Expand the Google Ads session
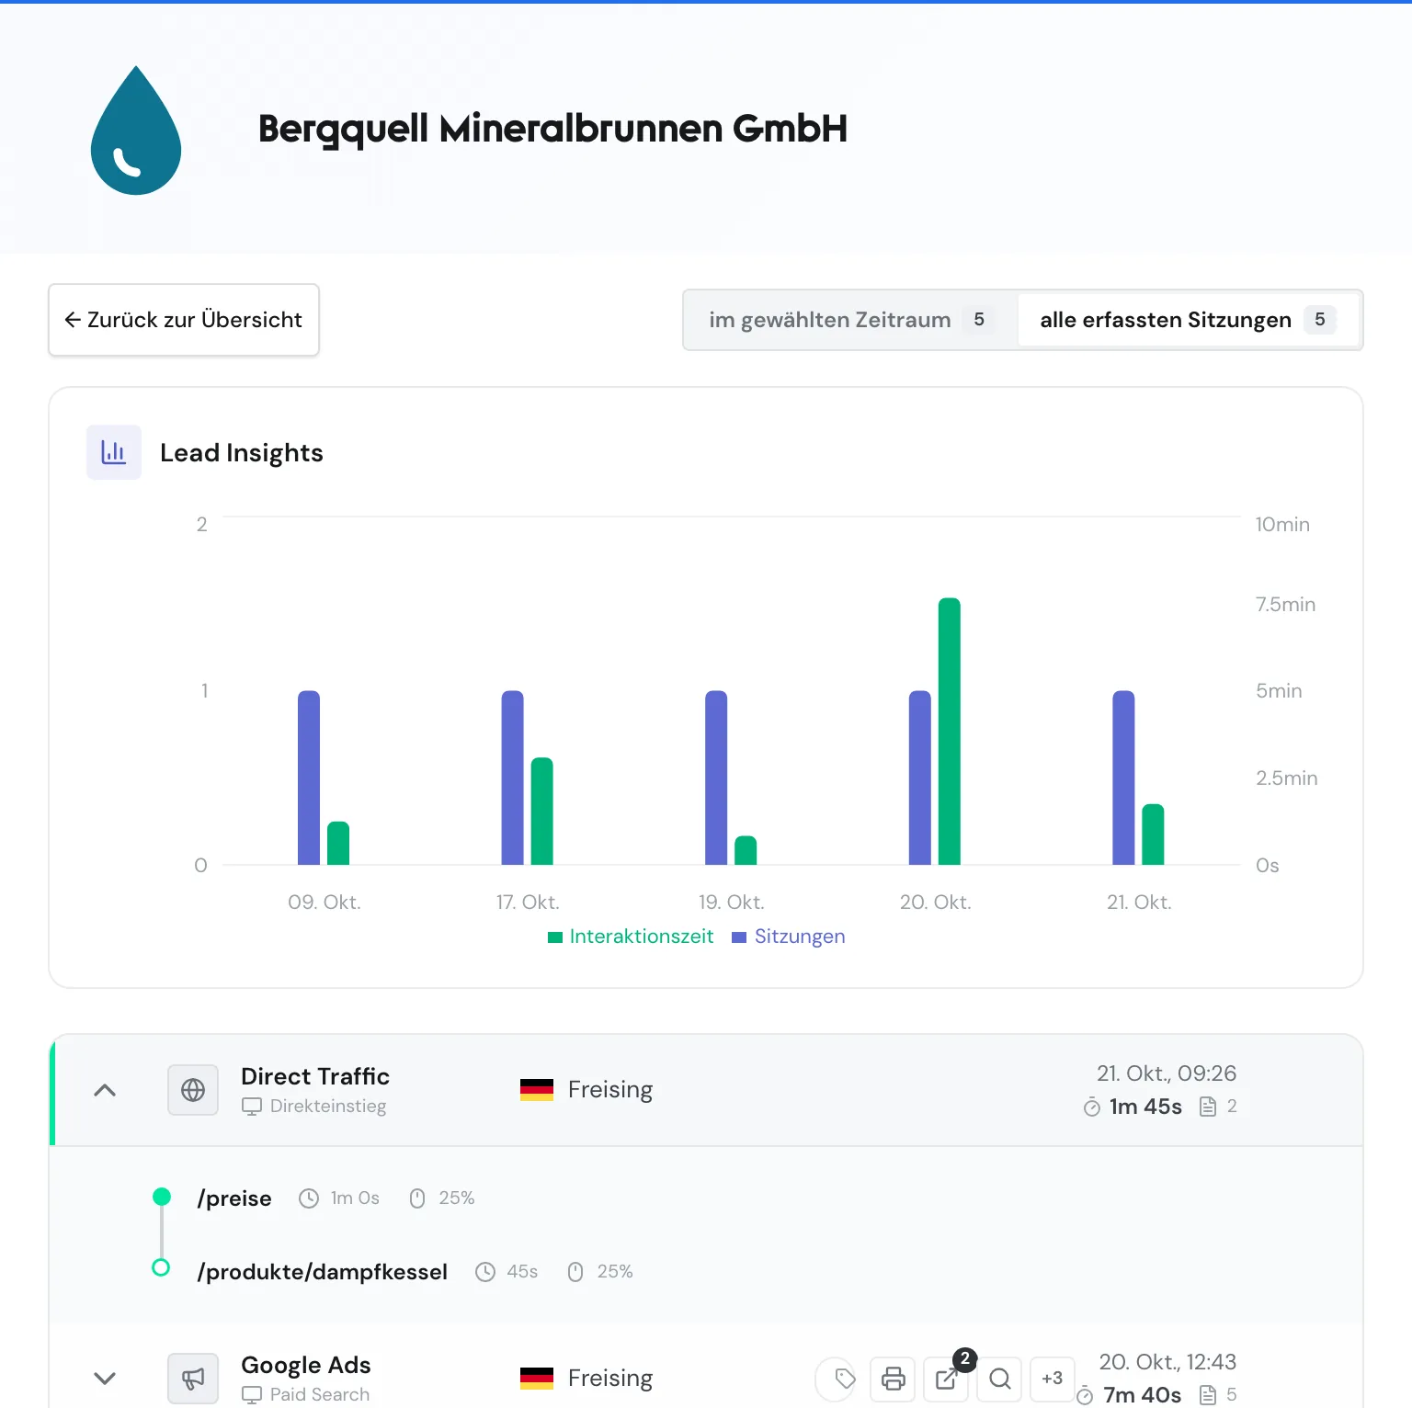This screenshot has width=1412, height=1408. coord(105,1379)
